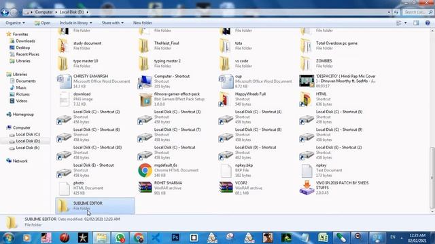Select Local Disk (C:) in sidebar

click(x=28, y=134)
